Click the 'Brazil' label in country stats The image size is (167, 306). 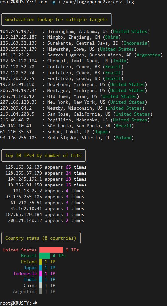[x=29, y=256]
